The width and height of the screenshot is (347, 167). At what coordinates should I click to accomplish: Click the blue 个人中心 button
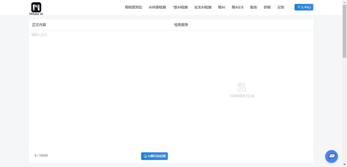point(304,7)
